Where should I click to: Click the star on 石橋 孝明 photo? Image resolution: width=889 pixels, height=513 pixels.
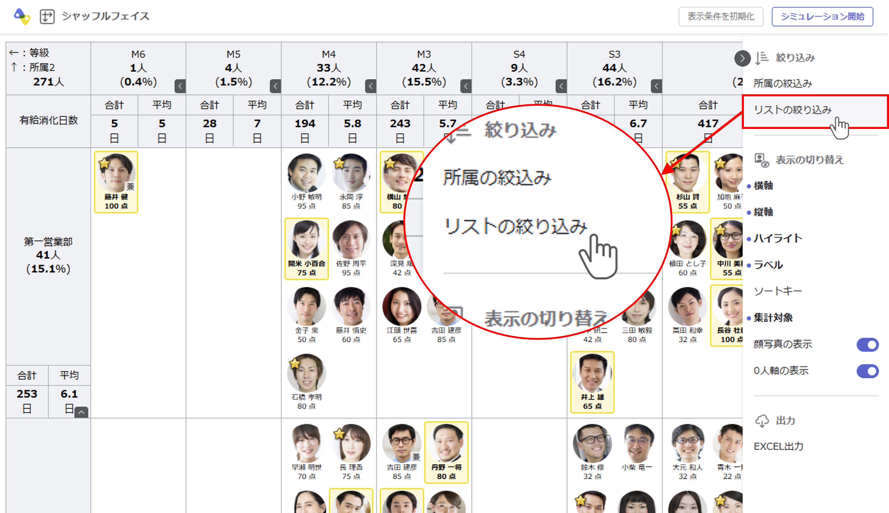coord(294,363)
